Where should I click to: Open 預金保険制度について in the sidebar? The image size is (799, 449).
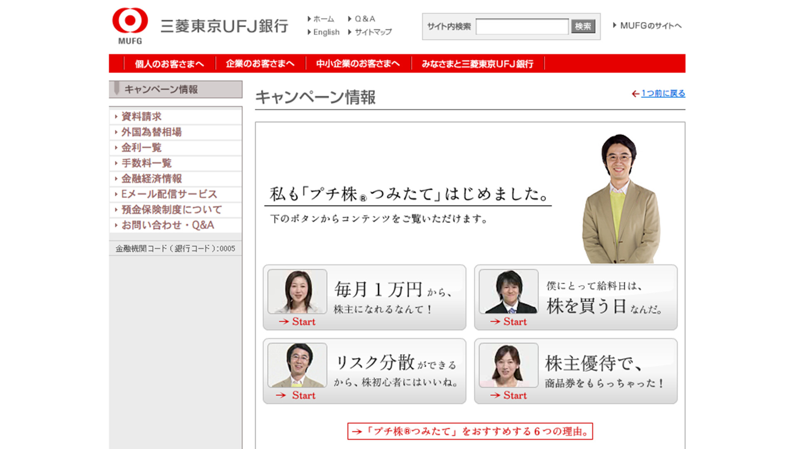pos(171,210)
